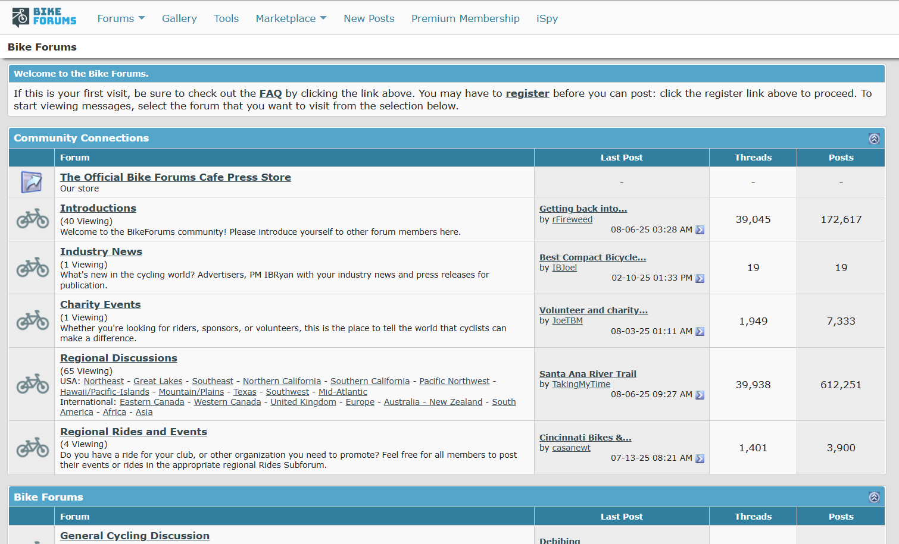899x544 pixels.
Task: Open the Getting back into... thread
Action: point(583,209)
